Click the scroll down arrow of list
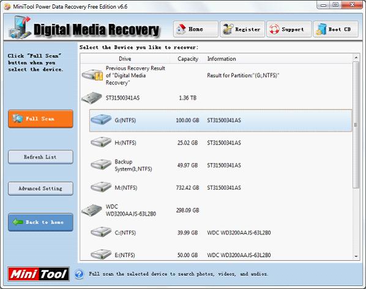Image resolution: width=366 pixels, height=289 pixels. point(356,257)
